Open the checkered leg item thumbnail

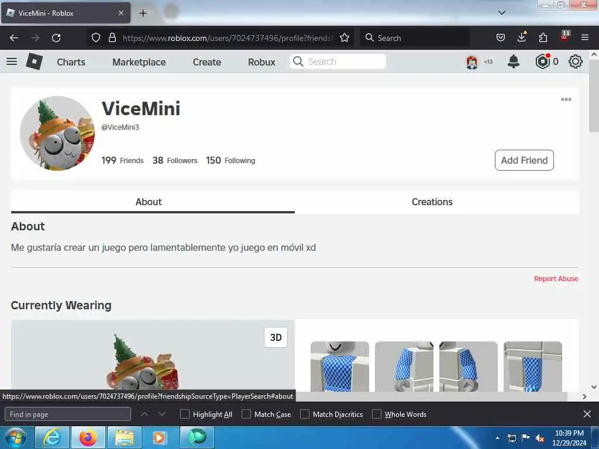(x=533, y=367)
